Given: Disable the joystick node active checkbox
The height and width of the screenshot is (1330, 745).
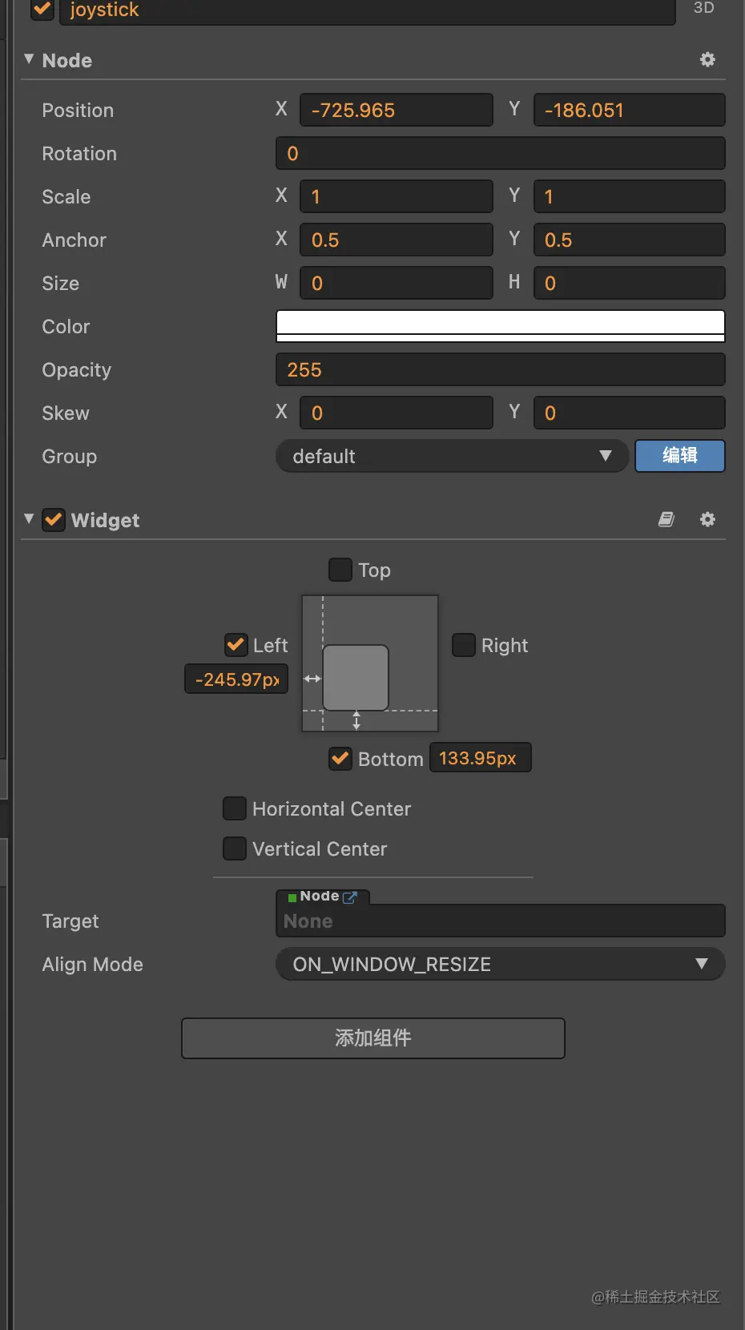Looking at the screenshot, I should tap(42, 9).
